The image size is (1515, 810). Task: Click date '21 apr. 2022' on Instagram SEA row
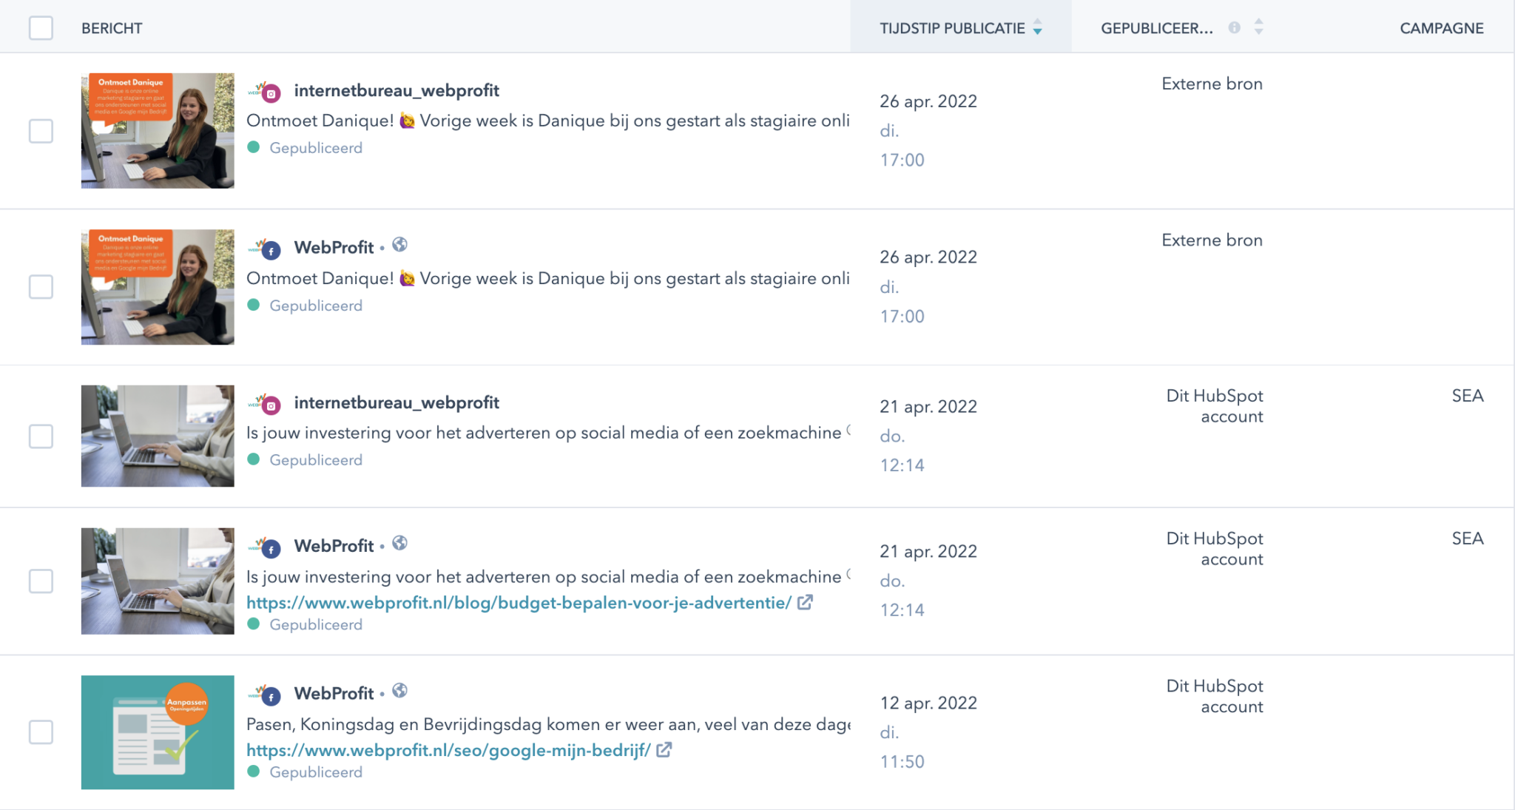[x=928, y=406]
